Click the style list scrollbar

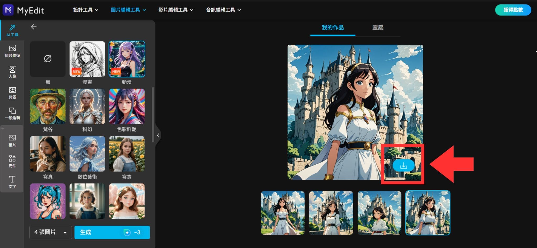[x=153, y=115]
